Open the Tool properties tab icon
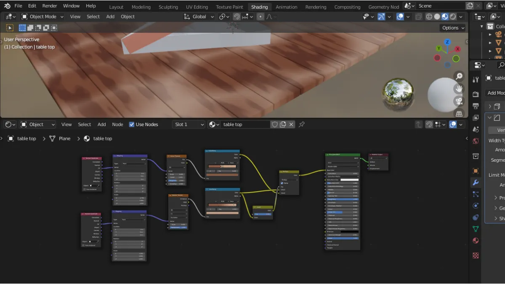Image resolution: width=505 pixels, height=284 pixels. pos(476,80)
